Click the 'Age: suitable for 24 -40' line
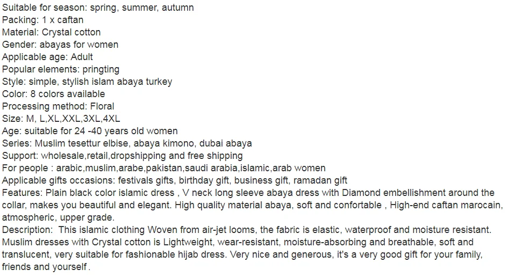Viewport: 507px width, 277px height. 90,131
